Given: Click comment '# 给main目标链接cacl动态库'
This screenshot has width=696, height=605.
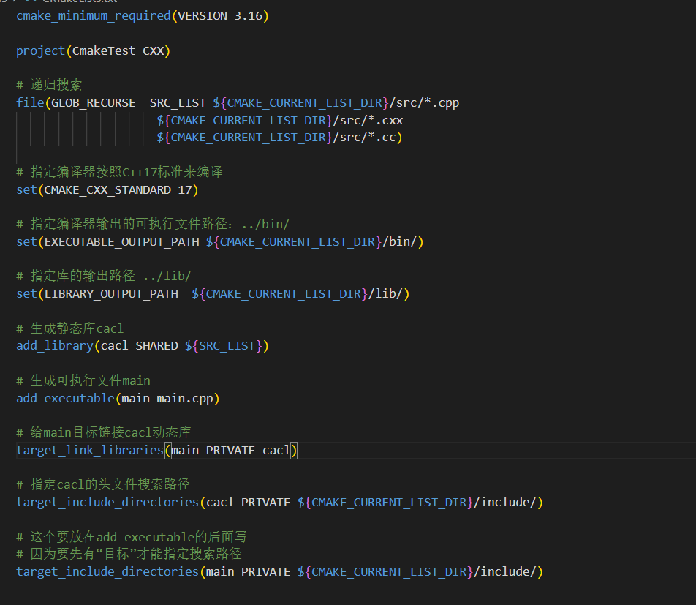Looking at the screenshot, I should pyautogui.click(x=103, y=432).
